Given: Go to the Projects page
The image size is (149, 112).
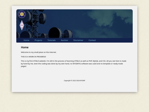Looking at the screenshot, I should (x=38, y=40).
